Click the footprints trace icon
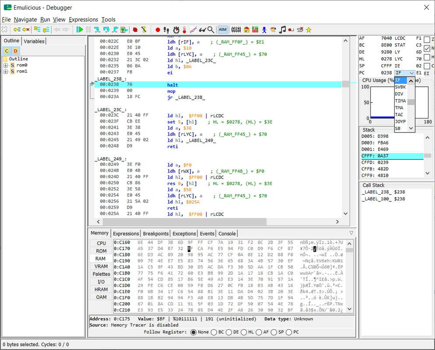 point(166,30)
